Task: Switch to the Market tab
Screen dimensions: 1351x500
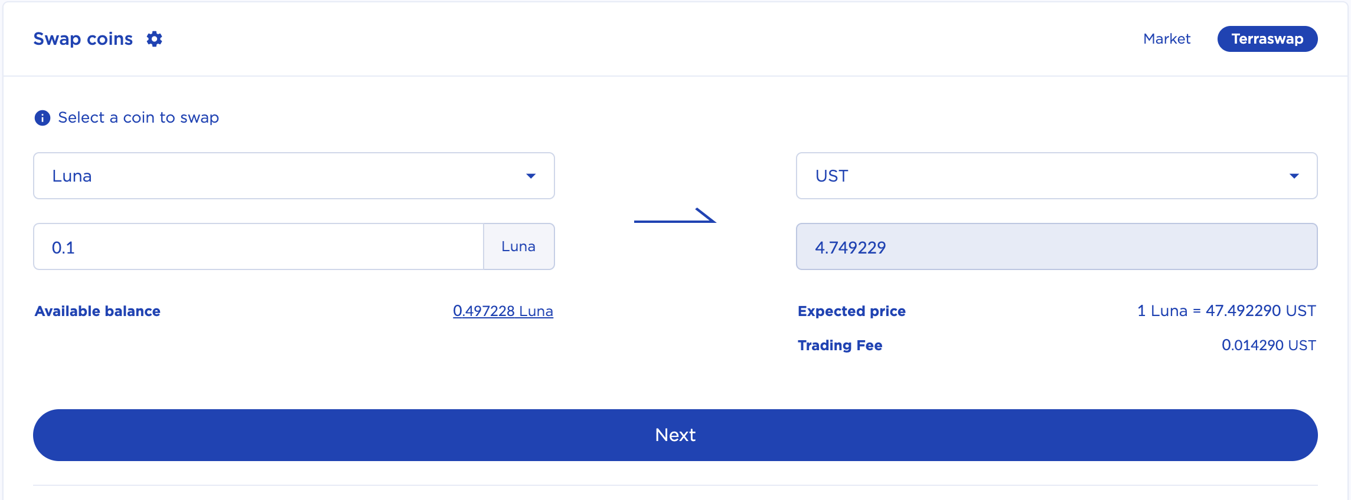Action: pos(1167,39)
